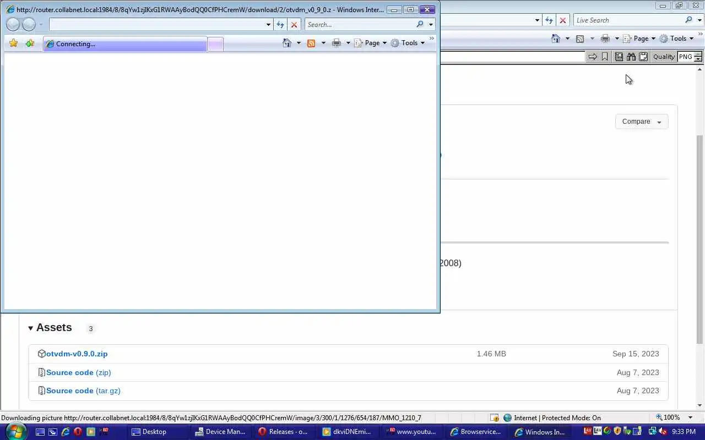
Task: Click the Opera quick launch icon
Action: (78, 432)
